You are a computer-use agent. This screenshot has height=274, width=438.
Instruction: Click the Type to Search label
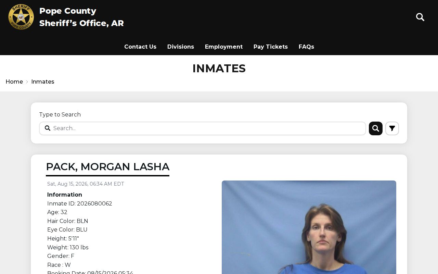pos(60,114)
